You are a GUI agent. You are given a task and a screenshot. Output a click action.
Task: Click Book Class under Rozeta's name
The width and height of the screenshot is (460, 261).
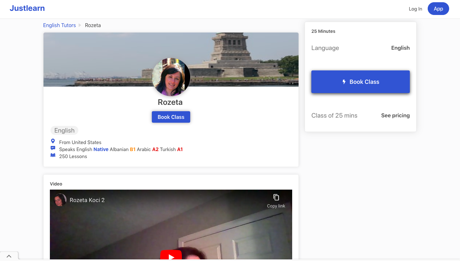click(171, 117)
